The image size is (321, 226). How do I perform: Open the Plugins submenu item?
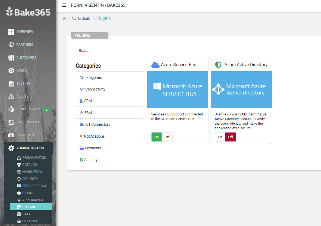(31, 207)
